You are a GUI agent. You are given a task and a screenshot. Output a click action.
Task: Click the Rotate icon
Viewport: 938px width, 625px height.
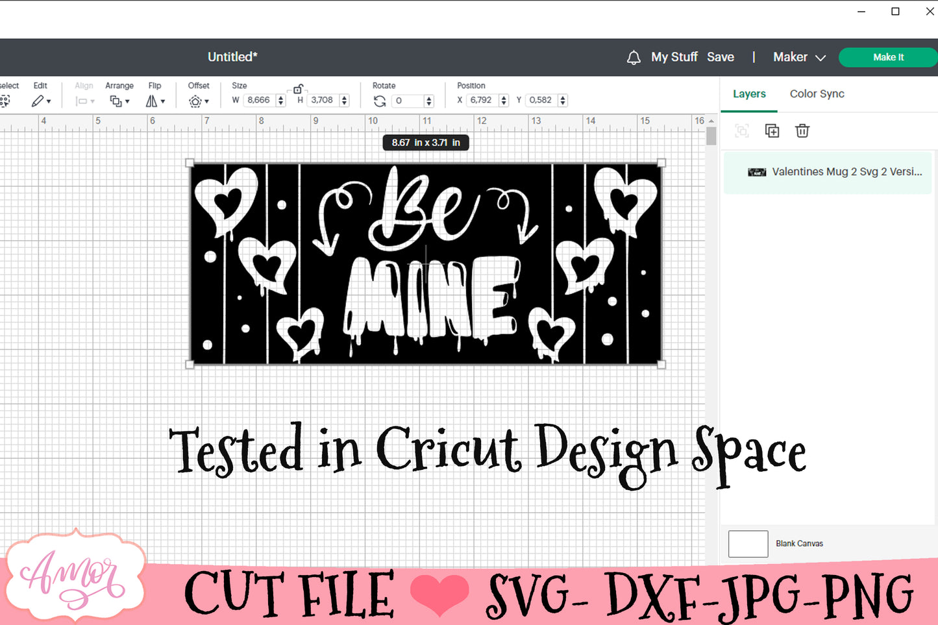point(380,101)
